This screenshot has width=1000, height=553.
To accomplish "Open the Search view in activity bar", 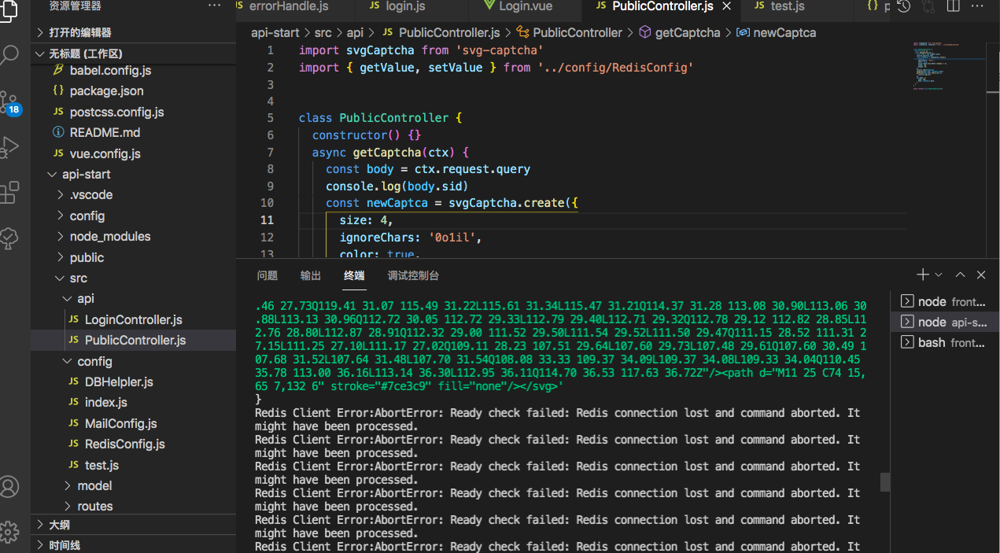I will 10,55.
